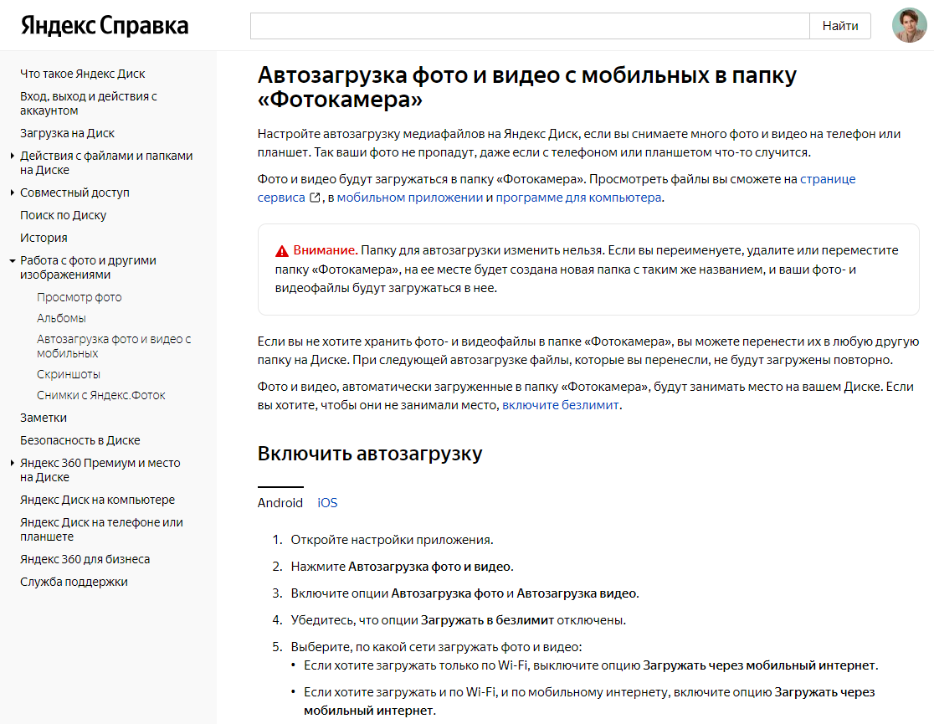The image size is (934, 724).
Task: Open 'мобильном приложении' link
Action: 410,198
